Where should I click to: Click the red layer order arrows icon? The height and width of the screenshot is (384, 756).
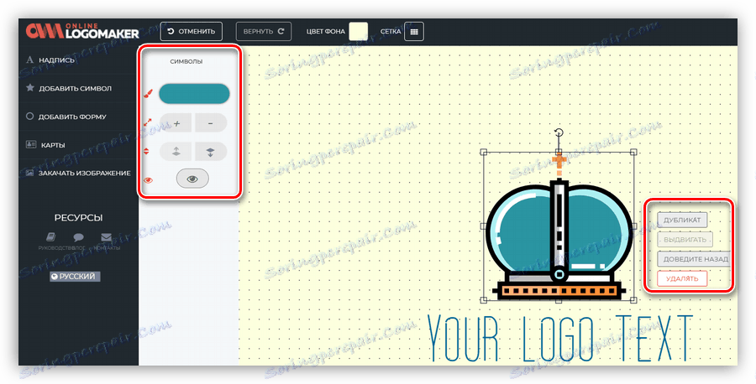(146, 152)
